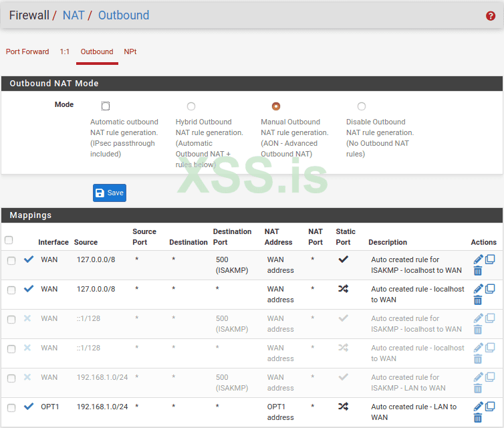Open the Port Forward tab
This screenshot has width=504, height=428.
tap(27, 51)
